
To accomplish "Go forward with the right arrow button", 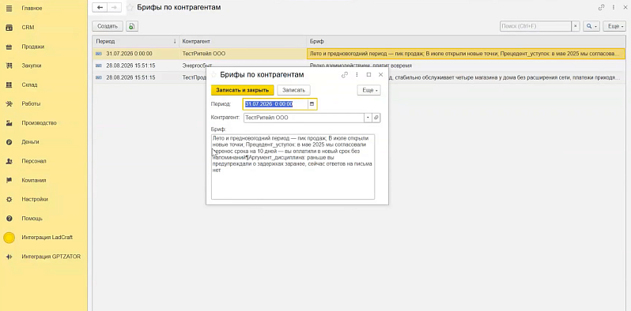I will point(115,7).
